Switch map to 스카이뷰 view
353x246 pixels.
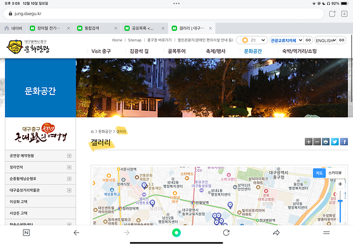tap(335, 173)
